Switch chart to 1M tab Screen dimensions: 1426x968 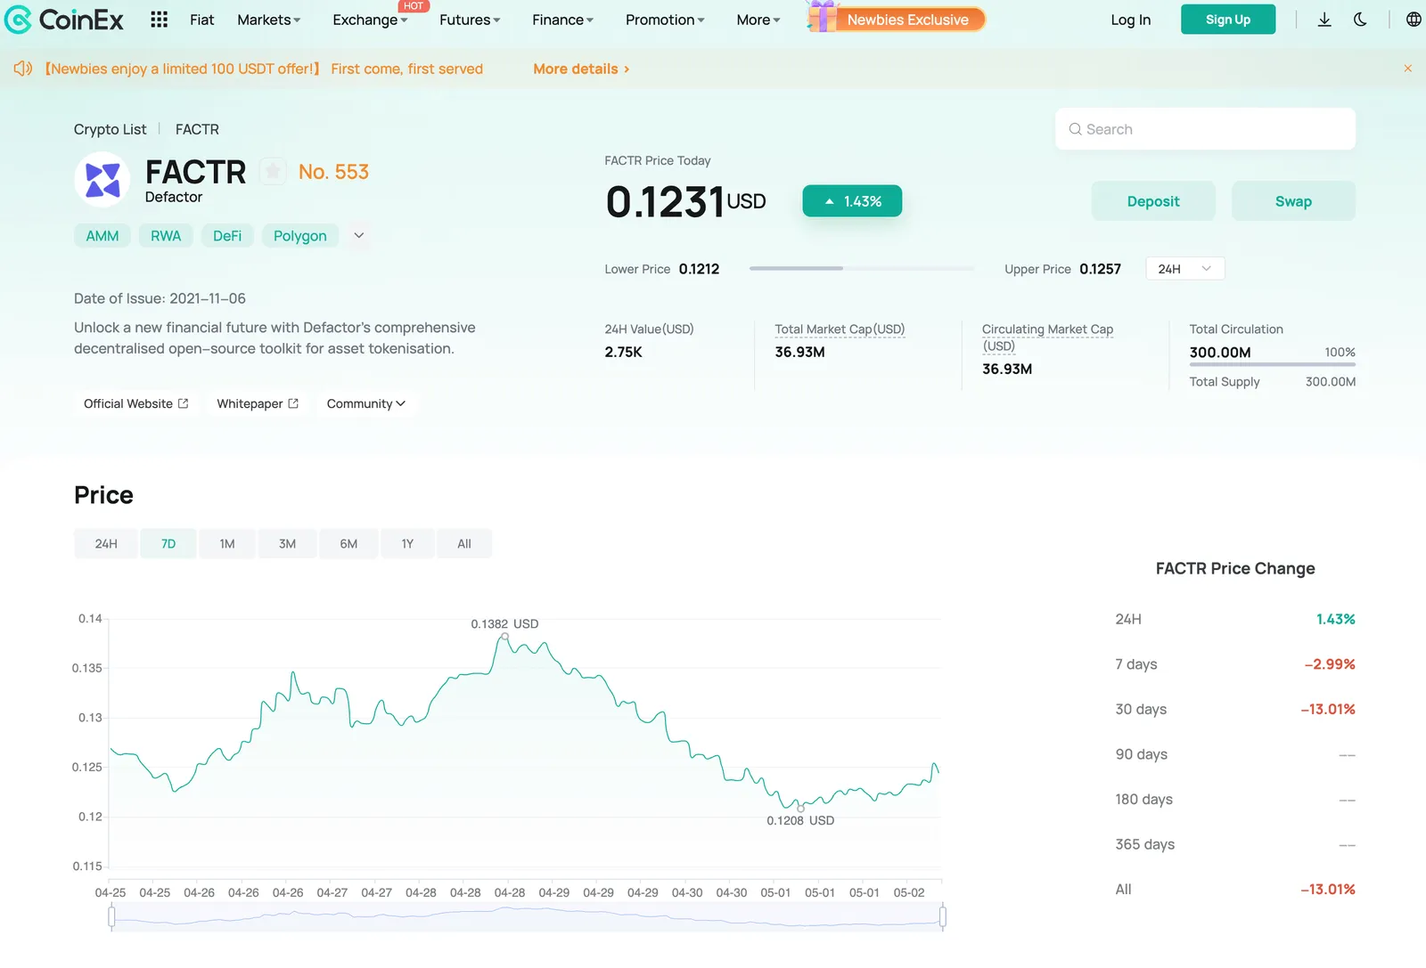click(227, 544)
